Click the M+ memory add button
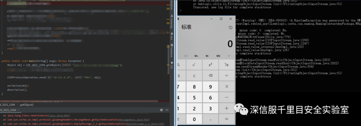Viewport: 361px width, 126px height. 197,56
